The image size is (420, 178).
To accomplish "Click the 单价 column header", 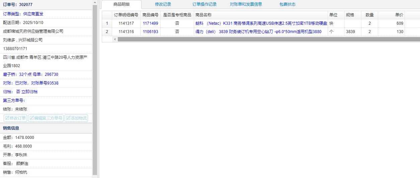I will [392, 15].
